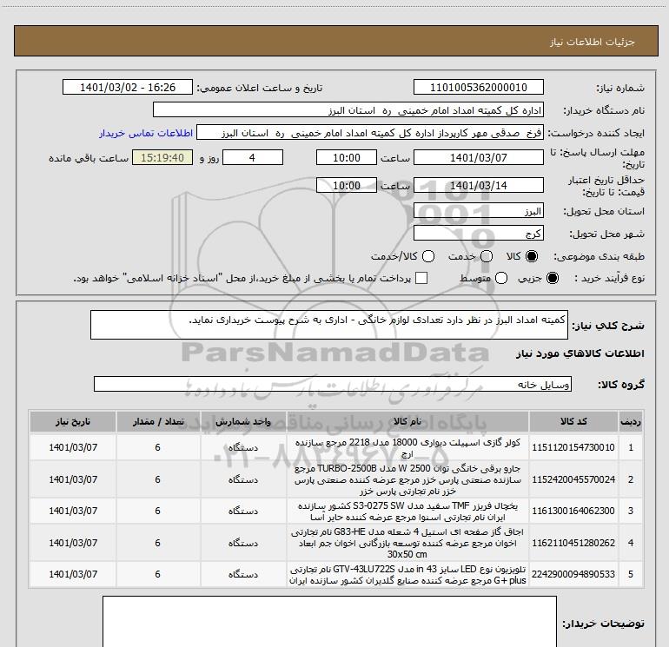Click the کولر گازی اسپیلت item name
The width and height of the screenshot is (669, 647).
pos(407,447)
